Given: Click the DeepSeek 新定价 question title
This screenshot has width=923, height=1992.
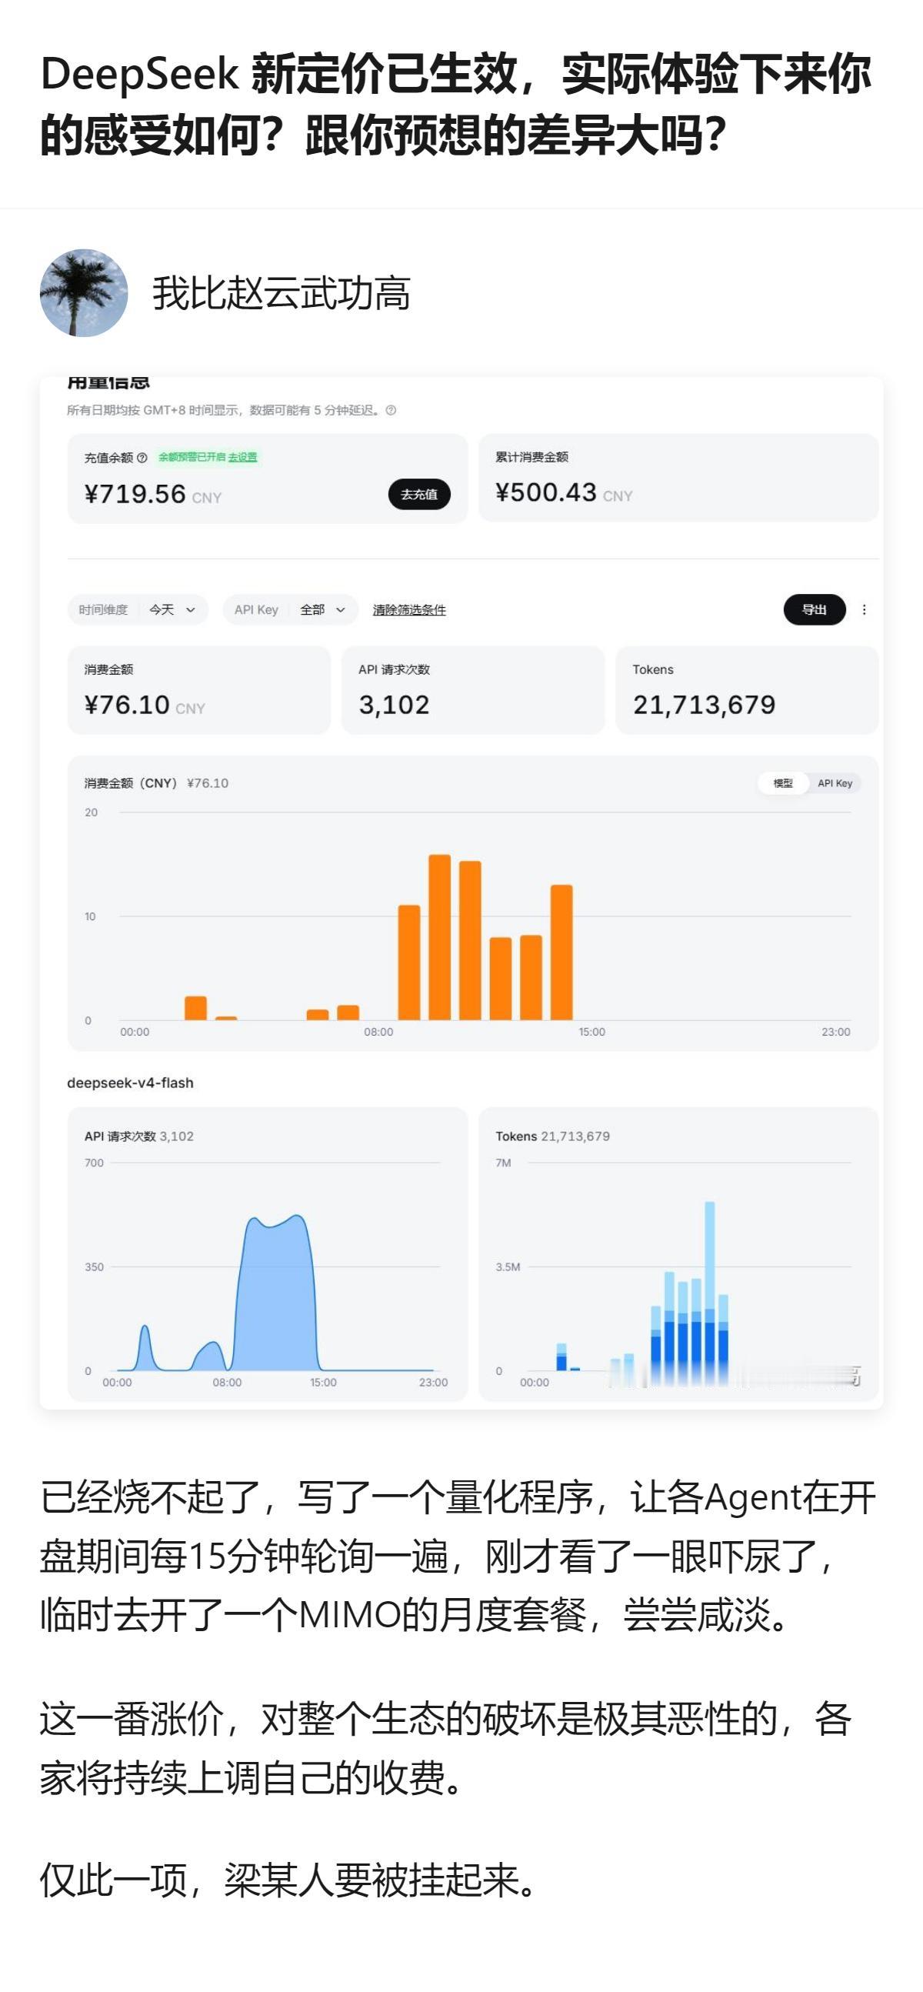Looking at the screenshot, I should tap(456, 105).
